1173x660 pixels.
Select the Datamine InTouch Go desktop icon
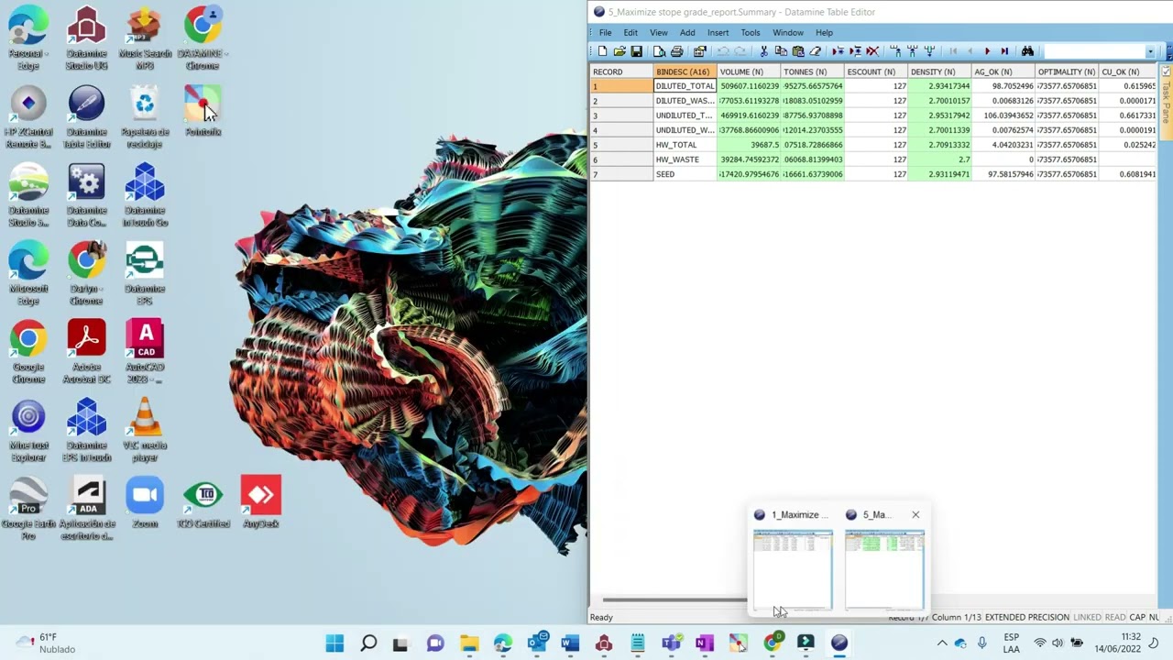pyautogui.click(x=145, y=195)
